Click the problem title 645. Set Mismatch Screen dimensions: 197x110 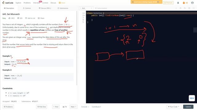point(11,14)
